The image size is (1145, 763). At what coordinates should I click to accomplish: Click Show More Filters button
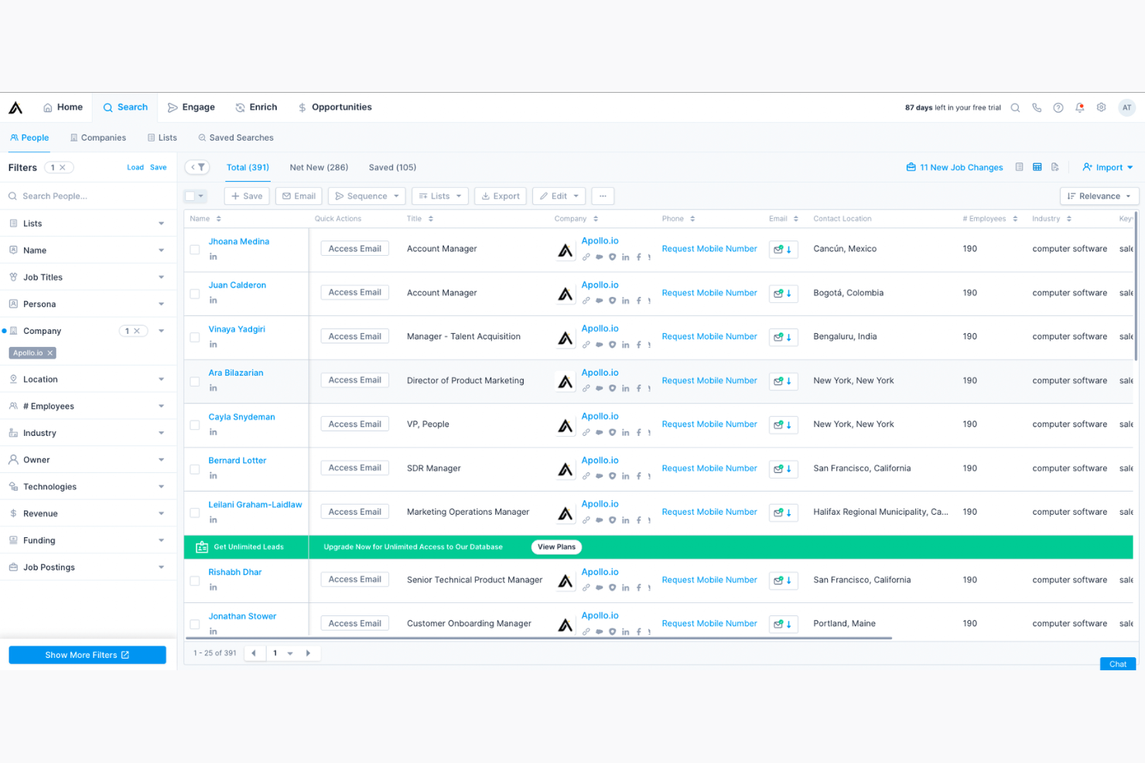click(87, 655)
